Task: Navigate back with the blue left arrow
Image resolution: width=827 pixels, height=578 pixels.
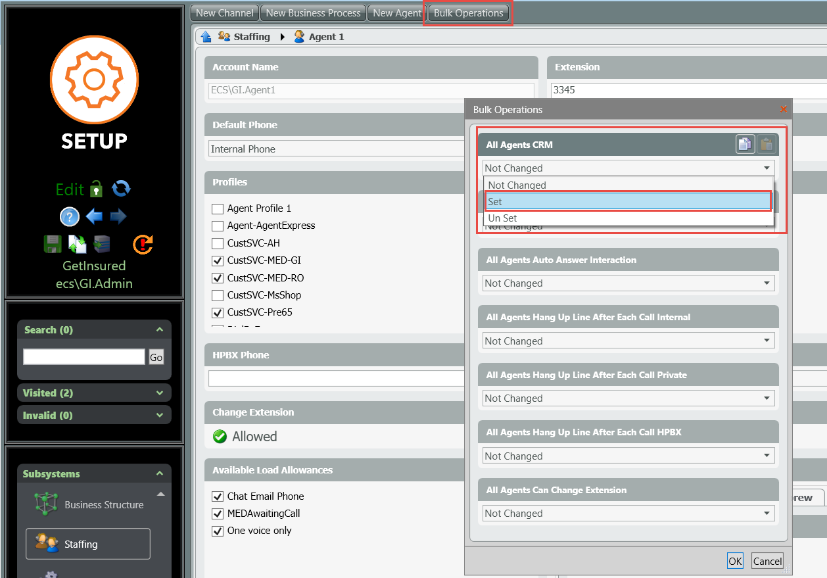Action: [x=94, y=217]
